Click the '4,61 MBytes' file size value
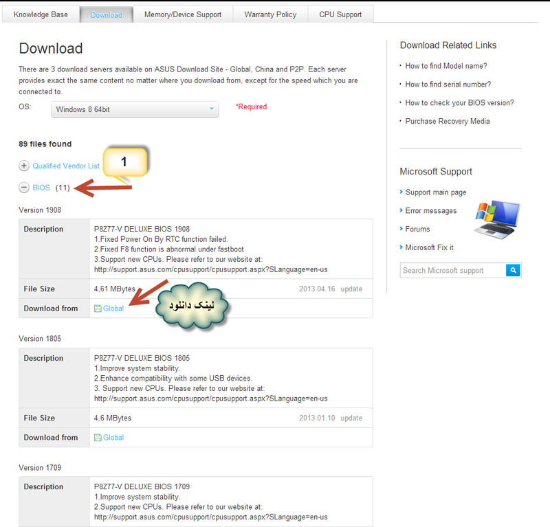The image size is (550, 527). pyautogui.click(x=114, y=289)
